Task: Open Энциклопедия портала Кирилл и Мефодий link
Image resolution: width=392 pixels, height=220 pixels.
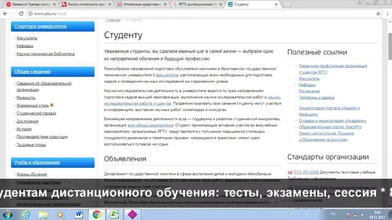Action: pos(330,111)
